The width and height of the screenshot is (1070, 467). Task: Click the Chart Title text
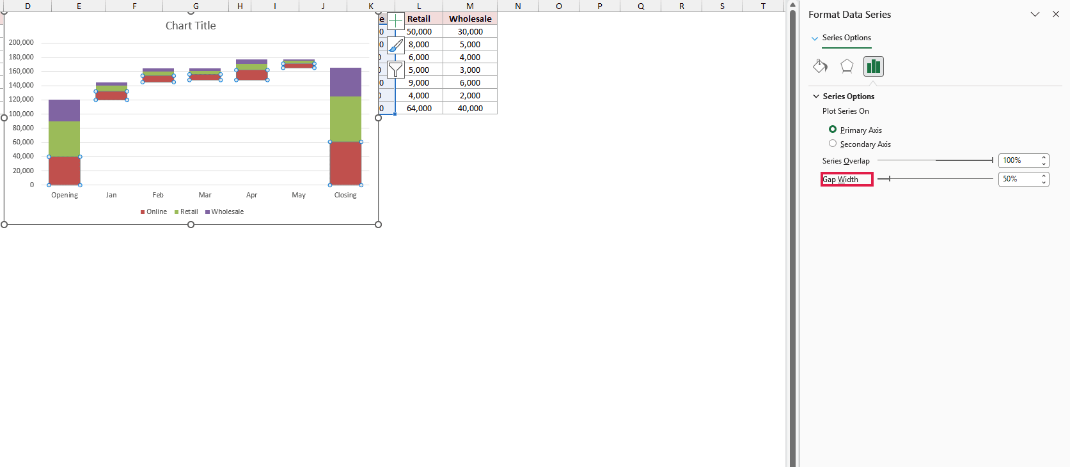point(191,26)
